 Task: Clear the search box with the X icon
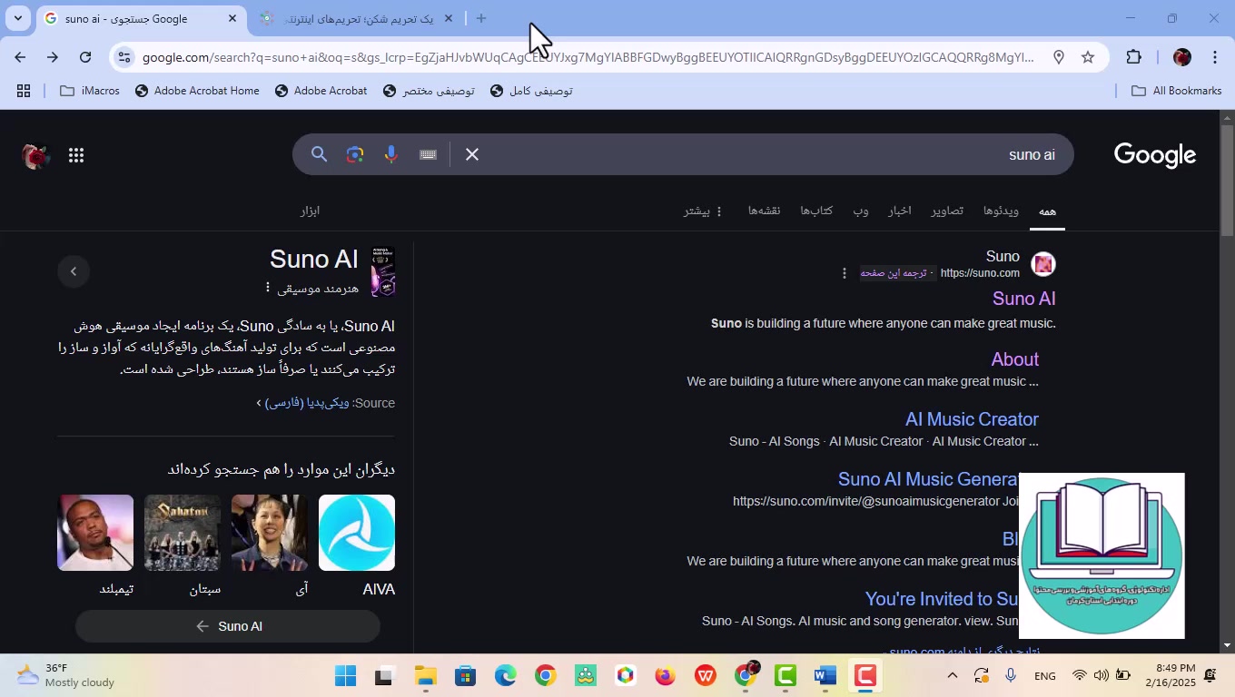pyautogui.click(x=472, y=155)
